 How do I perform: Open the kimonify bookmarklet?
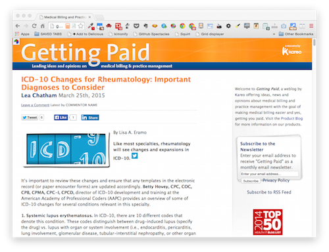118,34
